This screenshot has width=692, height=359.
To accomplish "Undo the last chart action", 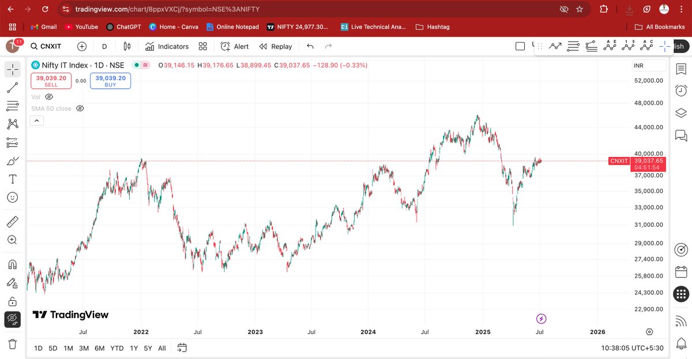I will (310, 46).
